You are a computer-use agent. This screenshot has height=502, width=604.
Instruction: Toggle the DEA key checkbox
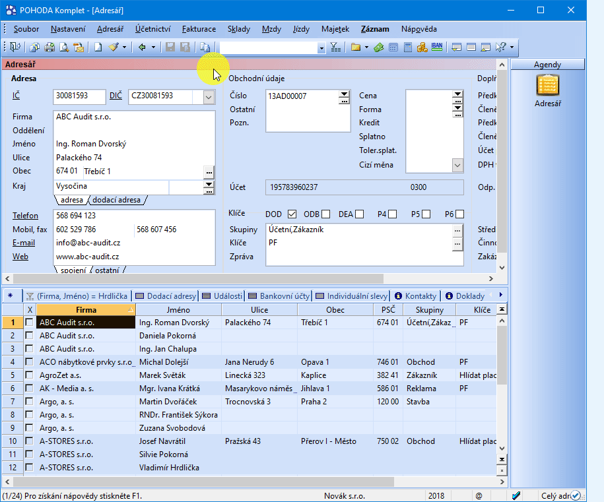pos(359,214)
